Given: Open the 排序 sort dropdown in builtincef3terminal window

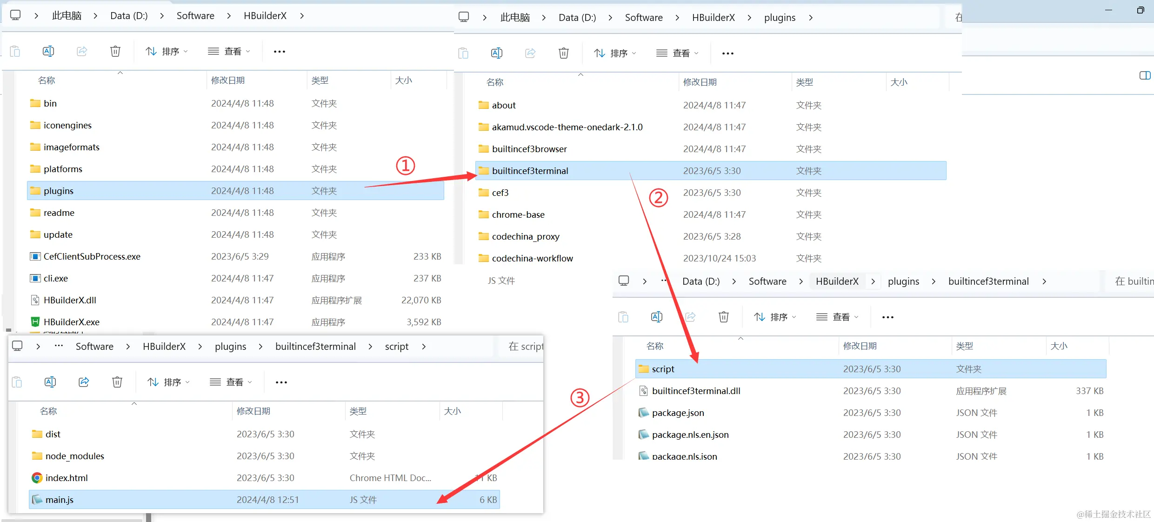Looking at the screenshot, I should click(775, 317).
